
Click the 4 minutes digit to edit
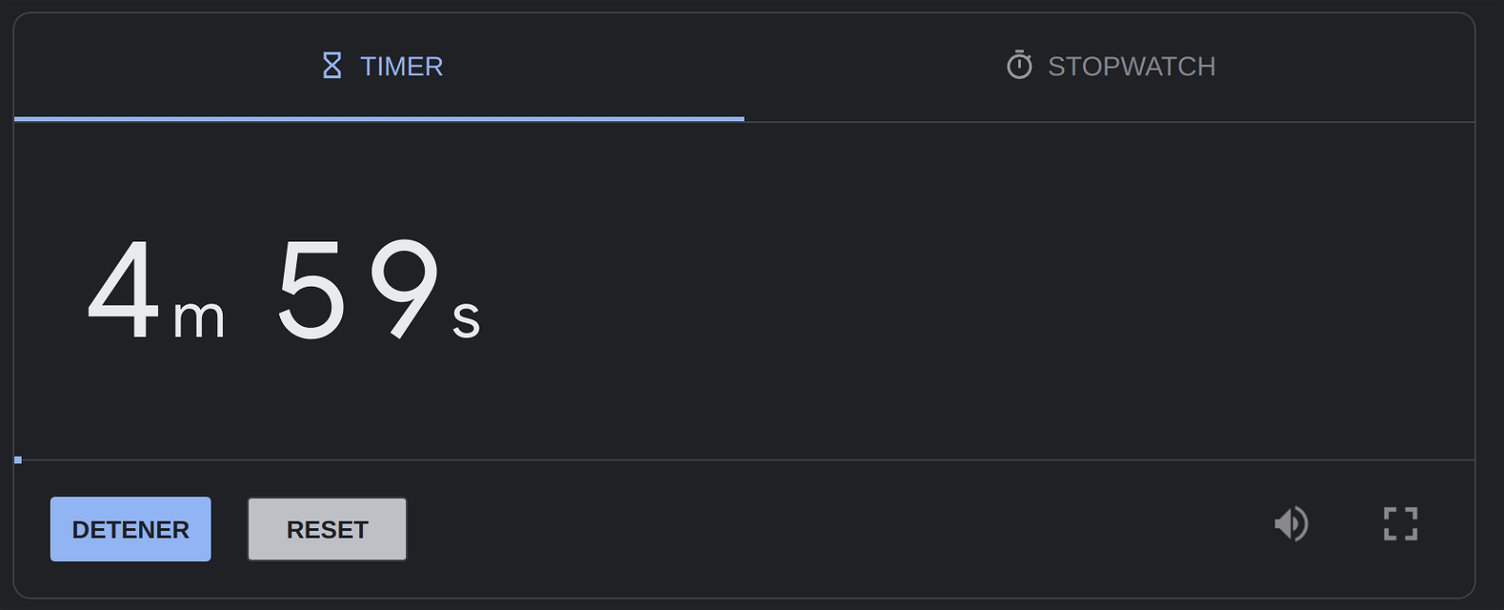(123, 289)
